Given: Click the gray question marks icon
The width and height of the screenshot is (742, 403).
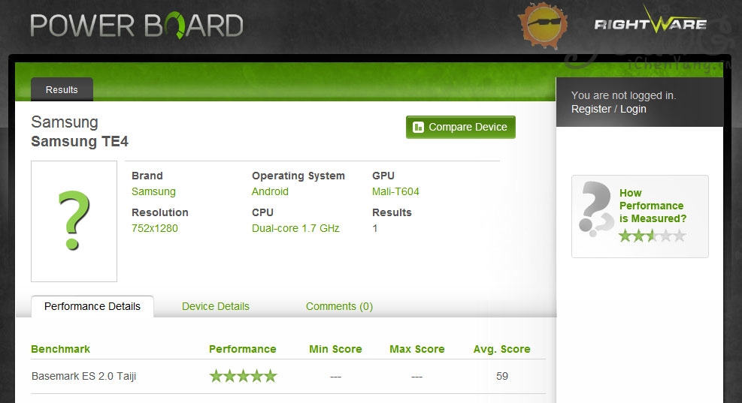Looking at the screenshot, I should click(595, 209).
